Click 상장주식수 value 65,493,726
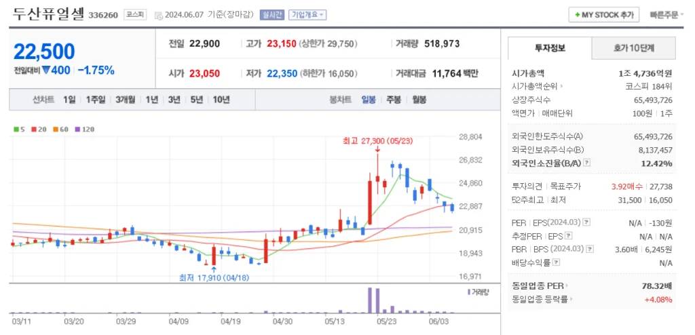The image size is (695, 335). click(x=653, y=100)
